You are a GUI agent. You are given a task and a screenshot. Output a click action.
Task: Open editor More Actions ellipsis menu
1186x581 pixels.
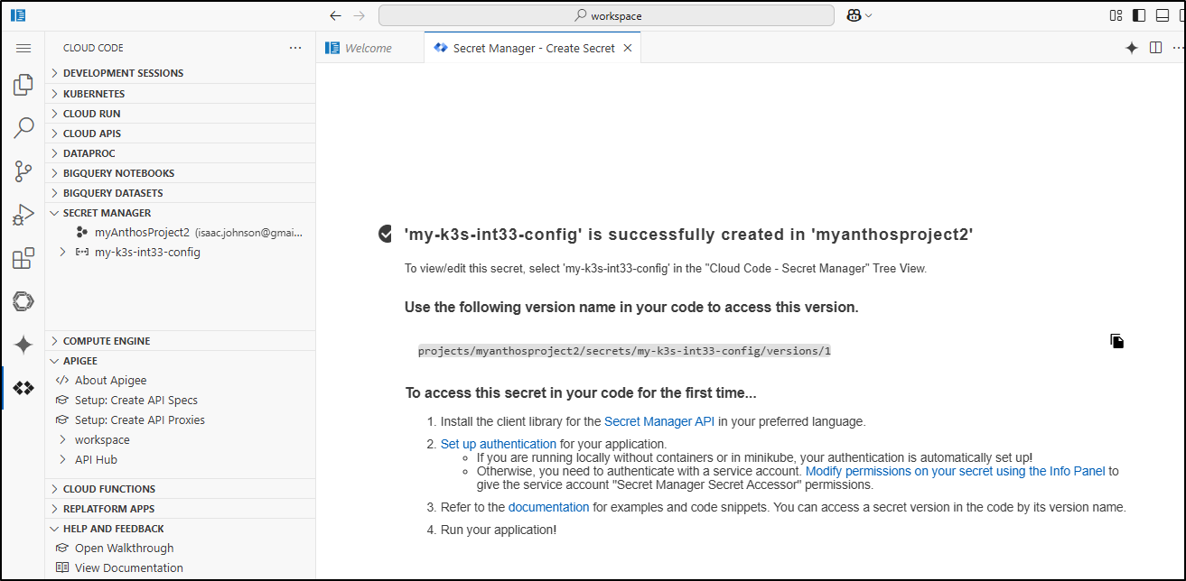(1177, 48)
